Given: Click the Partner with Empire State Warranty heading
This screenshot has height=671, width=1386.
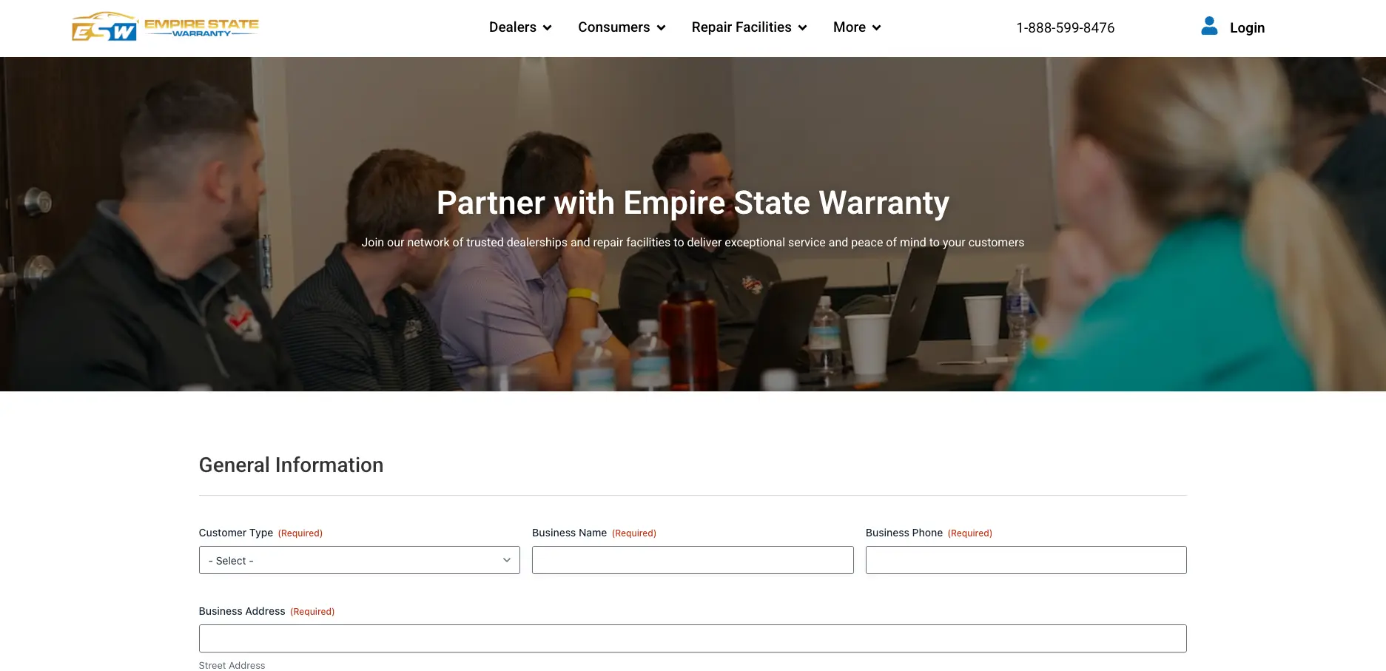Looking at the screenshot, I should tap(693, 203).
